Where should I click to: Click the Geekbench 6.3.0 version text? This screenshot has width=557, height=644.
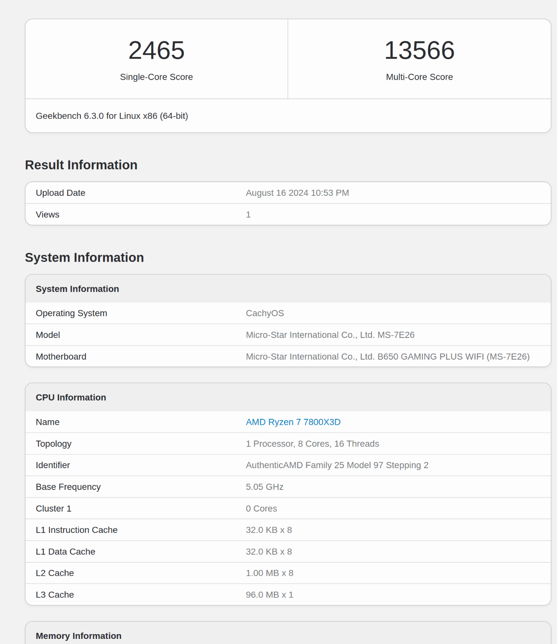tap(111, 116)
